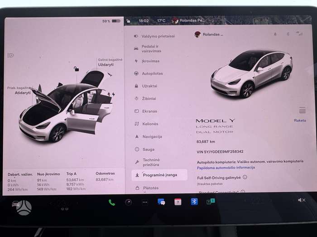The width and height of the screenshot is (317, 237).
Task: Tap the Trip A statistics card
Action: [76, 181]
